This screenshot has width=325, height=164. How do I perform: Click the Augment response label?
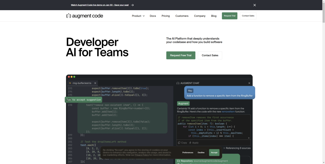pyautogui.click(x=183, y=103)
